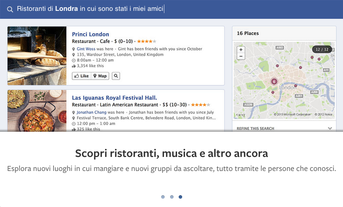Image resolution: width=343 pixels, height=207 pixels.
Task: Click the search magnifier icon in top bar
Action: click(x=10, y=9)
